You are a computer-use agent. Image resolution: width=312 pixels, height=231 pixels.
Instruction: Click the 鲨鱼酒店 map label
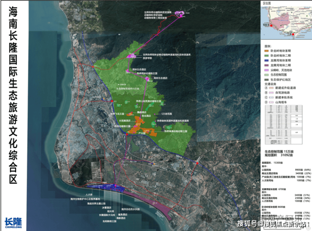(x=123, y=215)
